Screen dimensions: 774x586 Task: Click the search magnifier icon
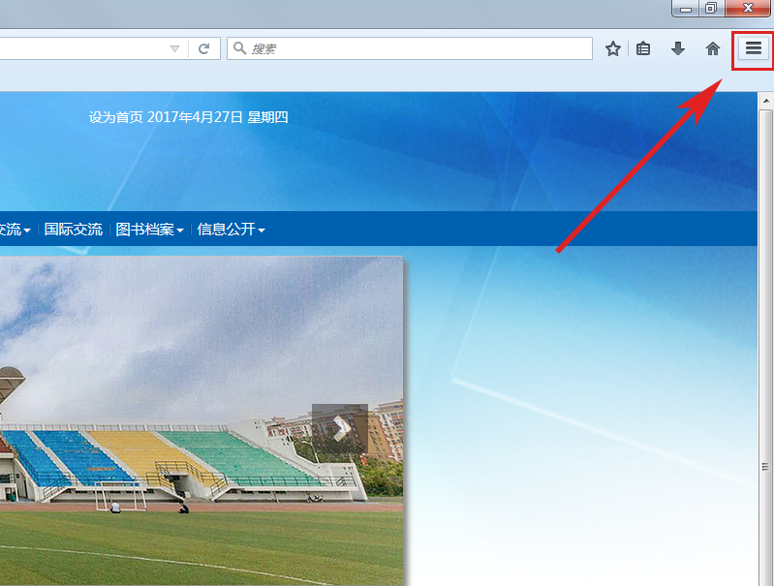239,48
